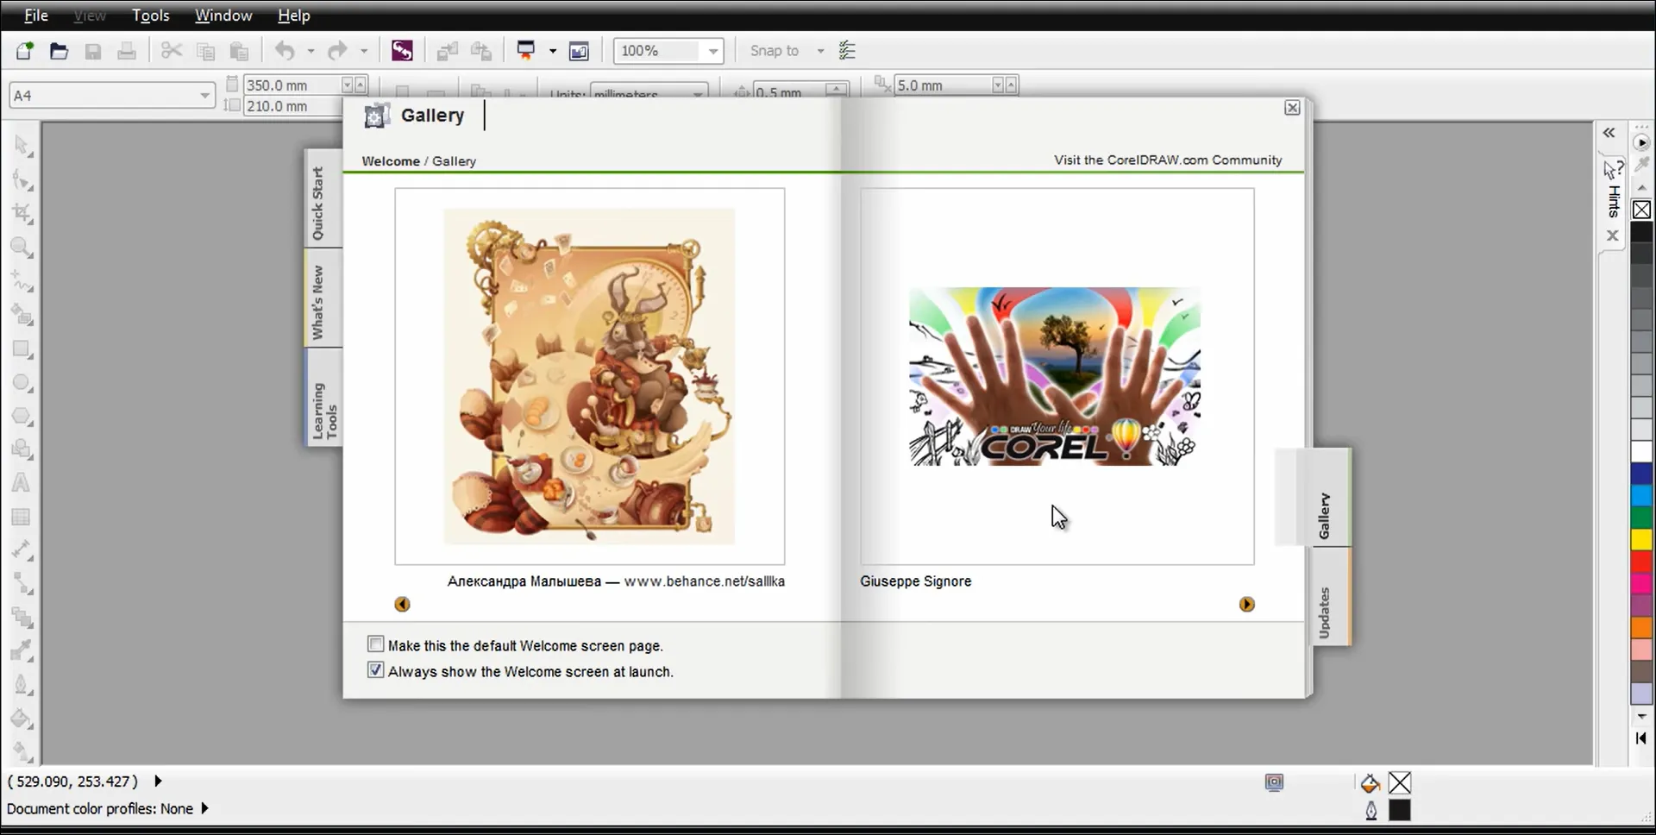Open the zoom level 100% dropdown
The image size is (1656, 835).
[712, 51]
